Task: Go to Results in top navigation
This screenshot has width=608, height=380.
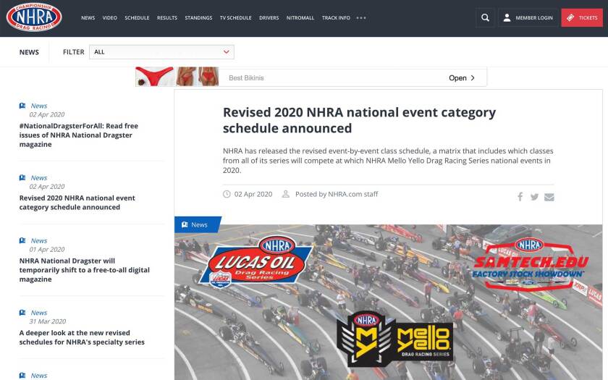Action: coord(167,18)
